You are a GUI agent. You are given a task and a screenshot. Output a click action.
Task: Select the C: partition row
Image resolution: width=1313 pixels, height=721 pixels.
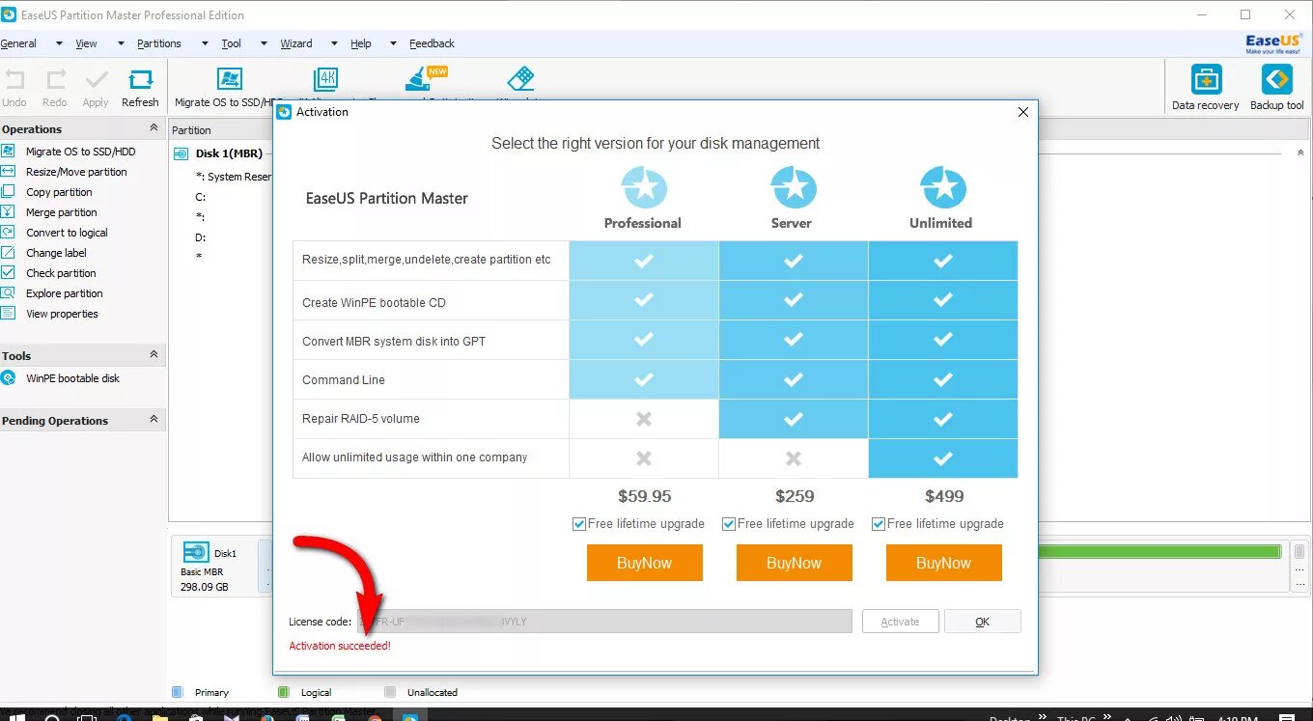tap(201, 197)
